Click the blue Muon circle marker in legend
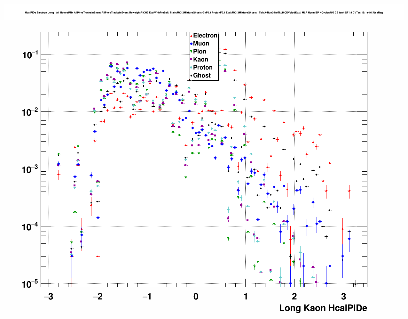 191,44
